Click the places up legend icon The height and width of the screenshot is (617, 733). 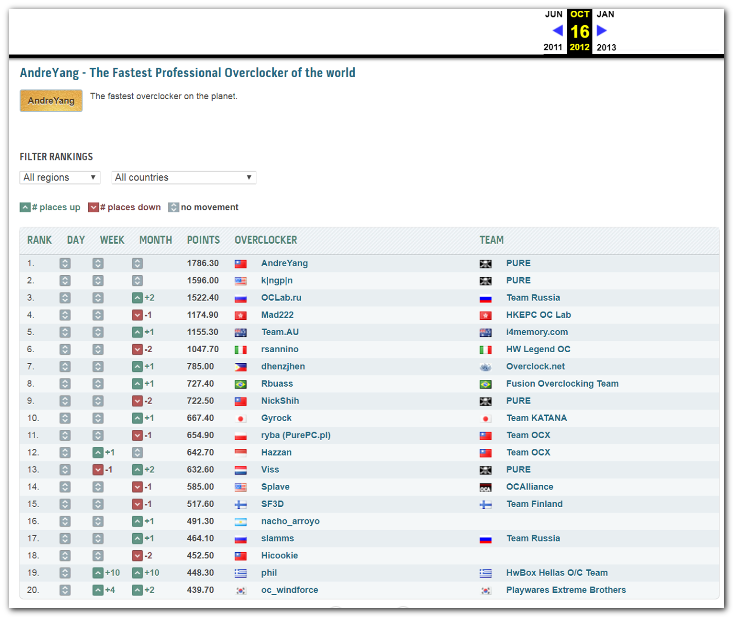(25, 207)
